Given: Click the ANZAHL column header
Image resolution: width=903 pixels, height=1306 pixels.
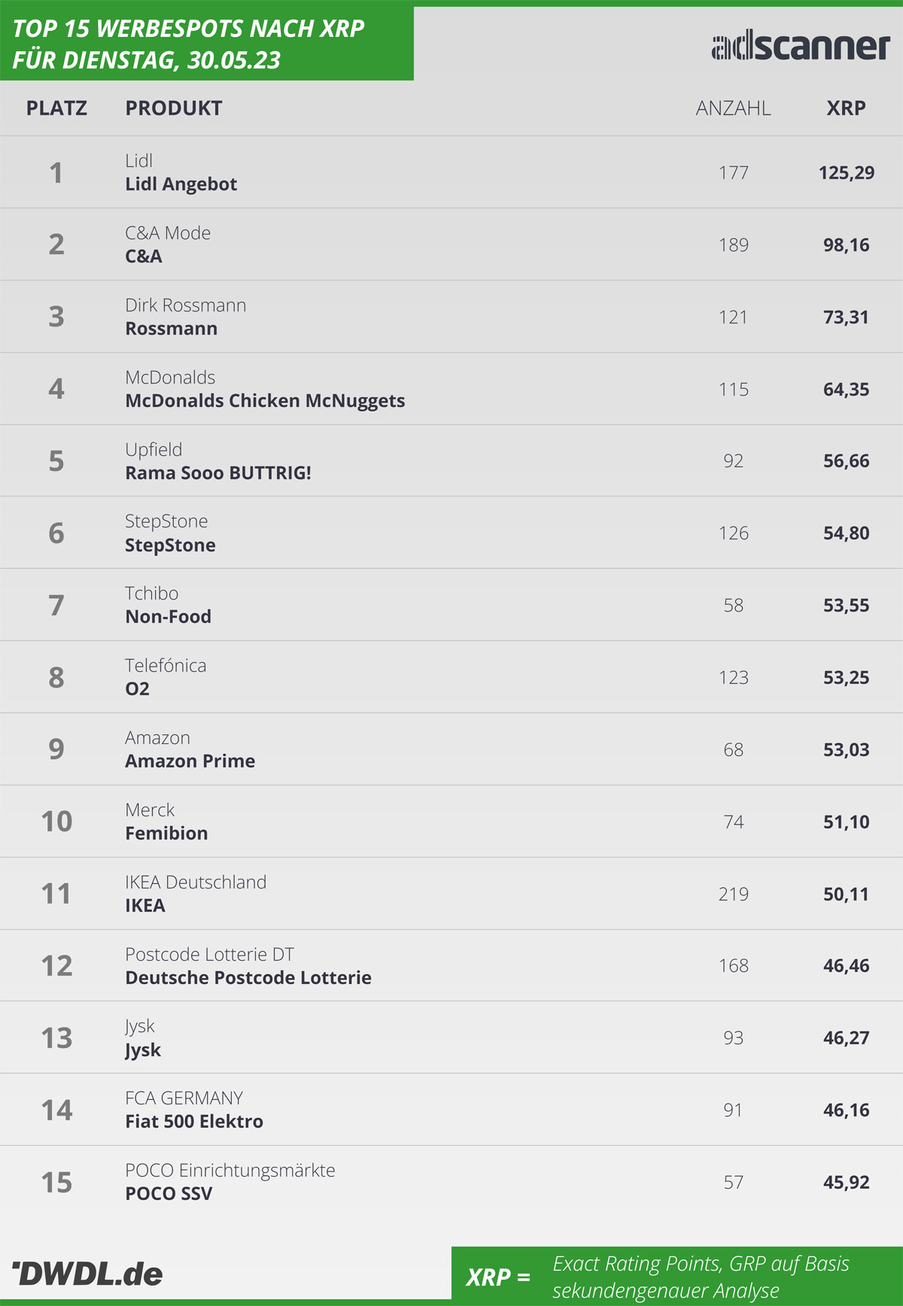Looking at the screenshot, I should coord(733,108).
